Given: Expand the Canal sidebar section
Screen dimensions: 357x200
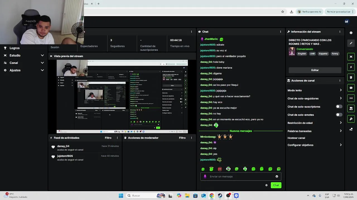Looking at the screenshot, I should (42, 63).
